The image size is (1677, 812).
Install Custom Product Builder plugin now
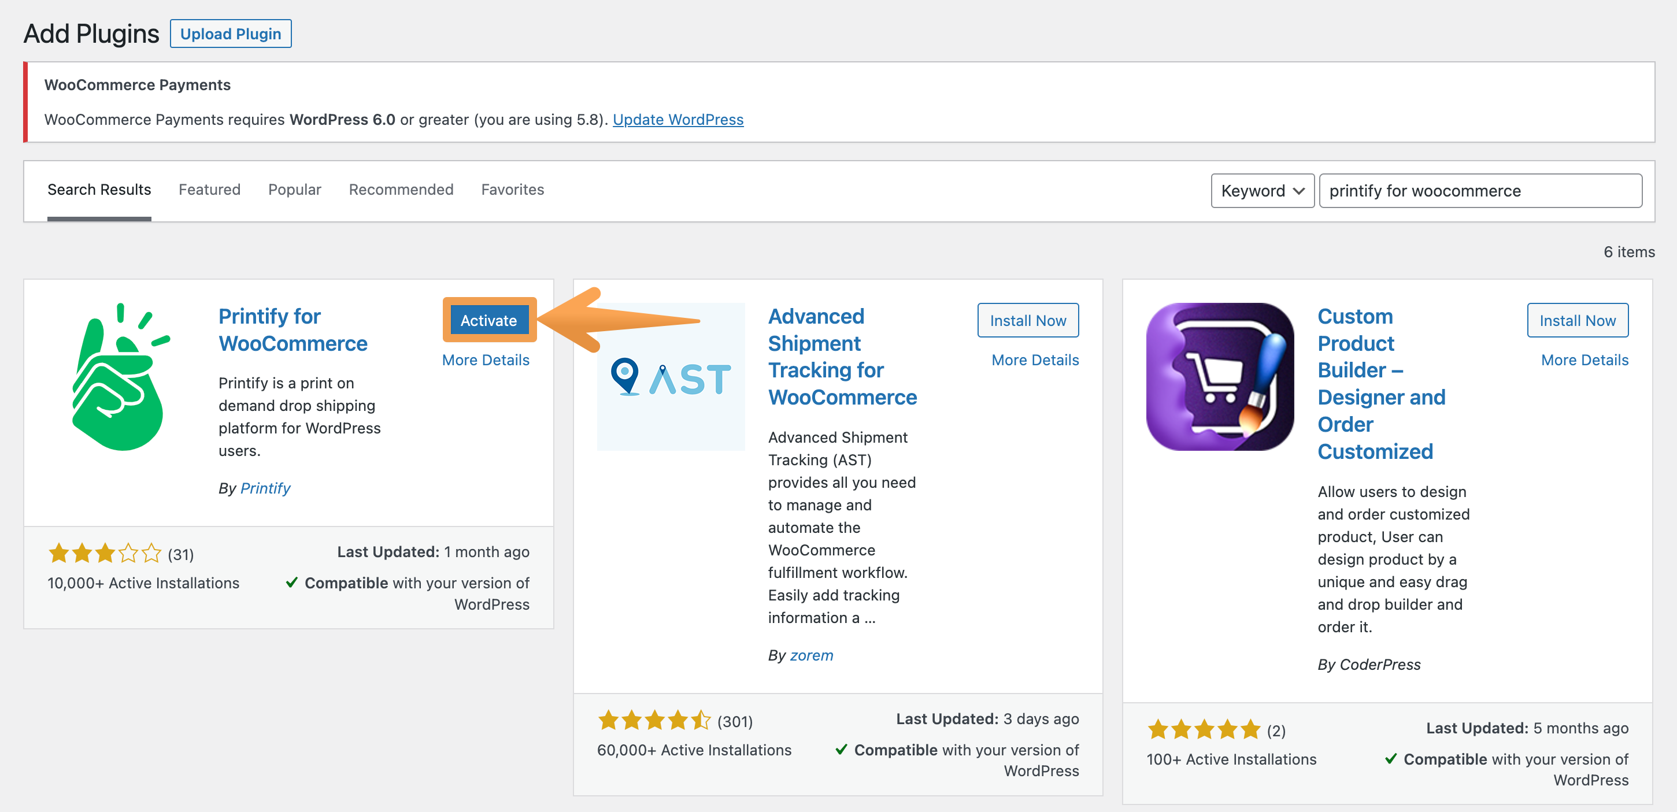pos(1578,320)
